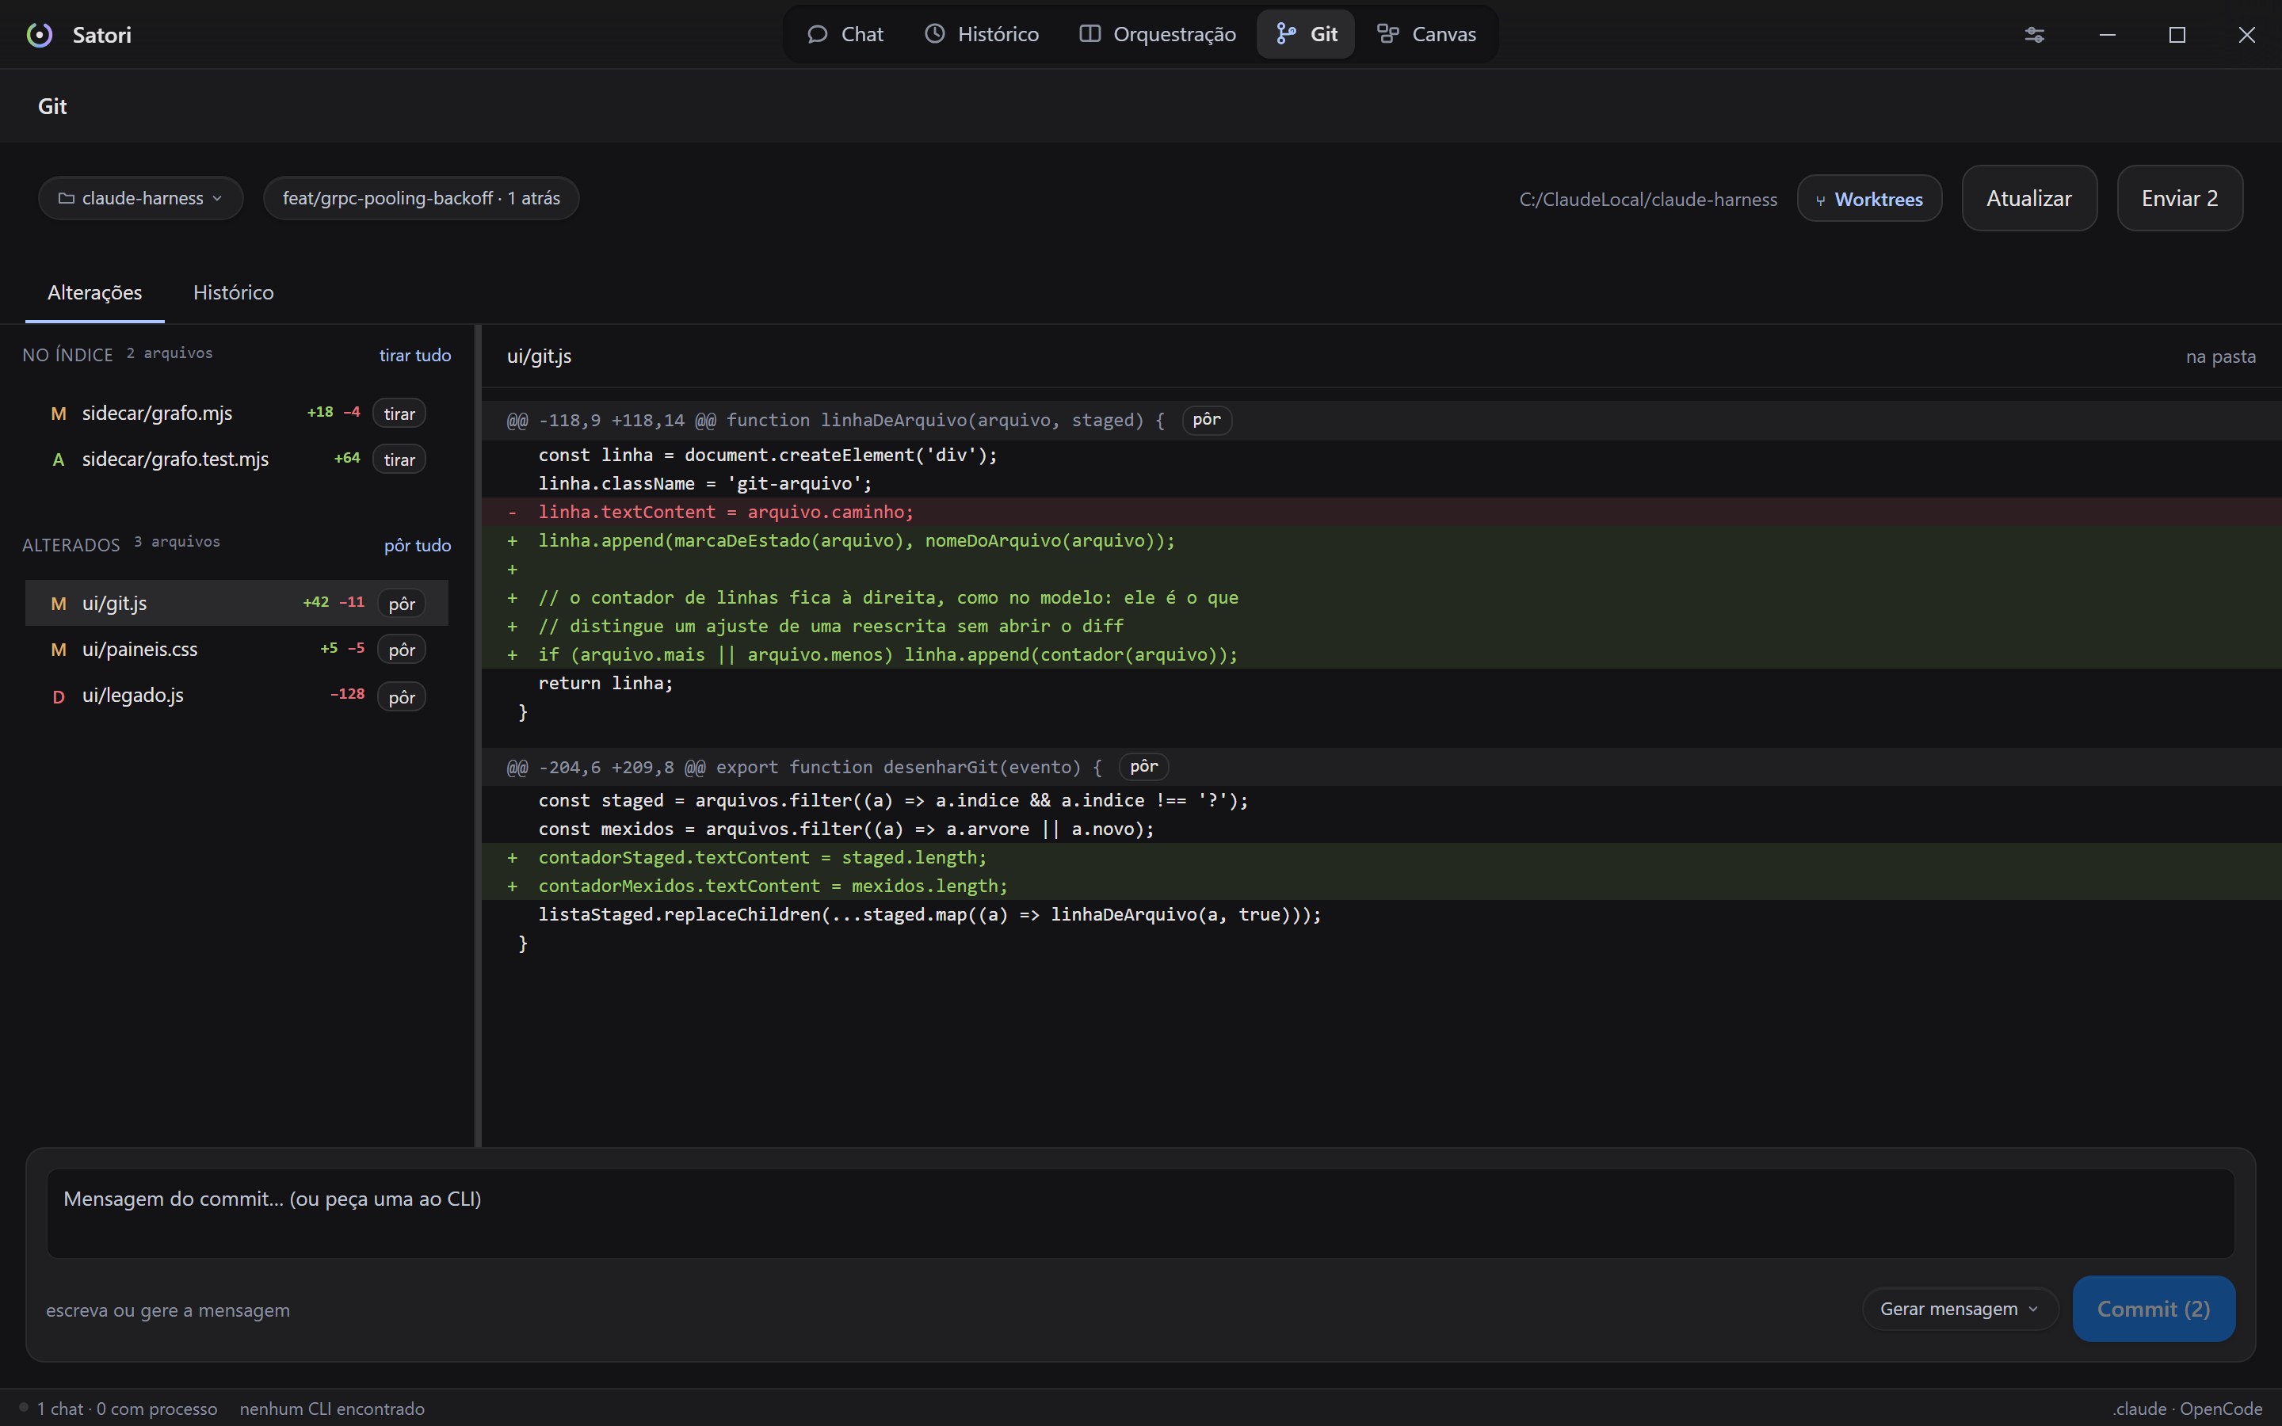Click the 'ALTERADOS' section header

coord(71,545)
